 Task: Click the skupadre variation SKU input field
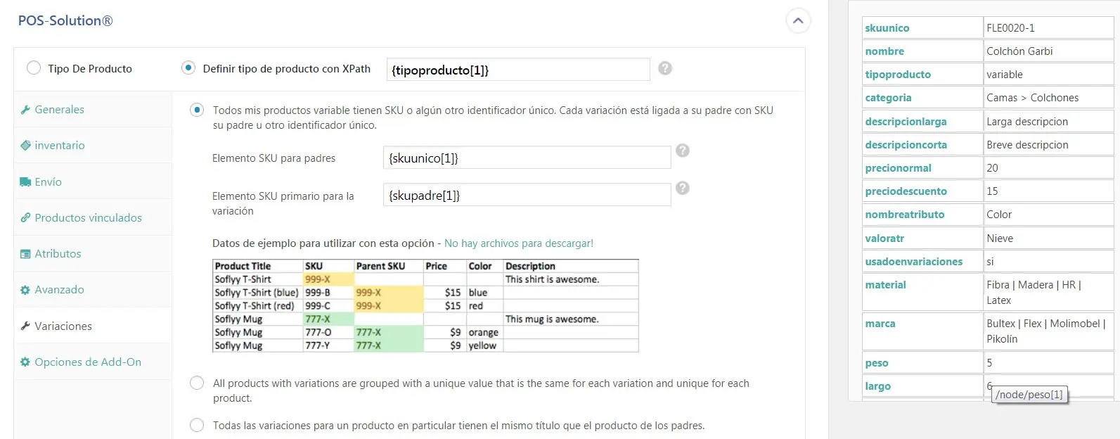point(527,196)
